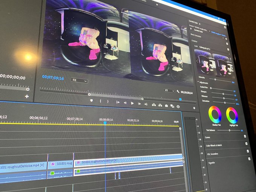
Task: Toggle VR video display button
Action: [x=178, y=107]
